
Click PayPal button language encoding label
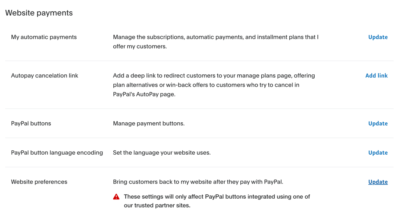(57, 153)
